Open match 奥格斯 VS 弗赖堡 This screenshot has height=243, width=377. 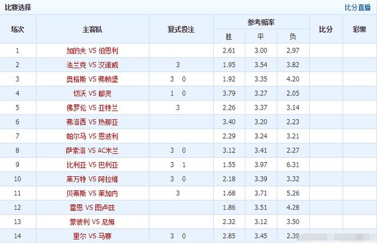pyautogui.click(x=92, y=79)
